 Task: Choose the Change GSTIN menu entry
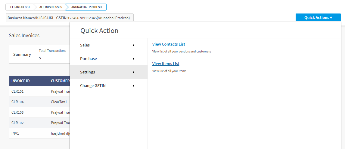(x=109, y=86)
